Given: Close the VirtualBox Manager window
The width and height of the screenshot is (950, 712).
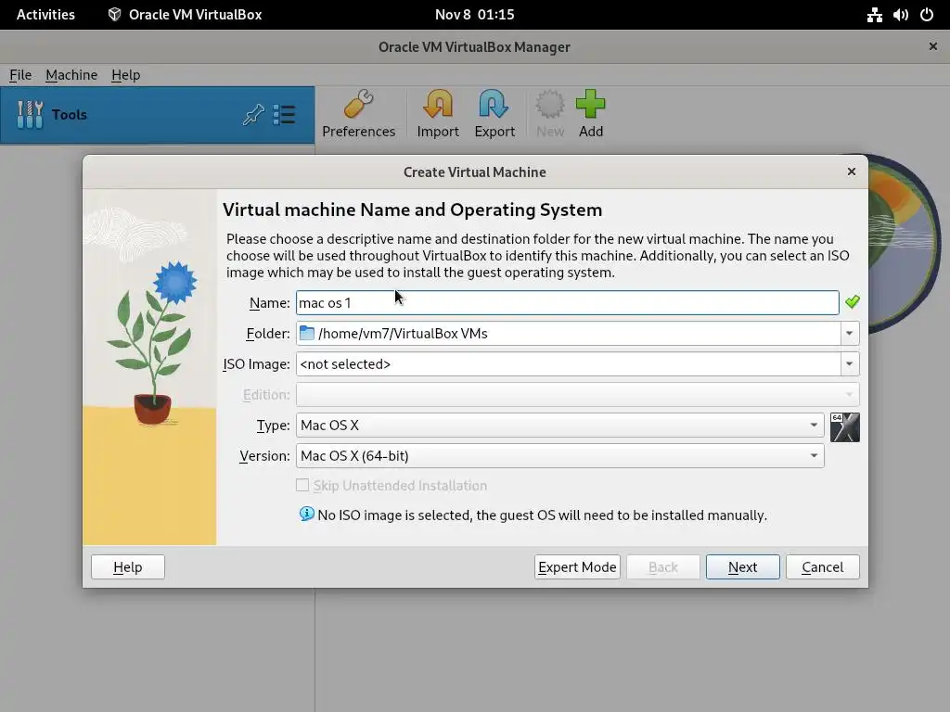Looking at the screenshot, I should tap(932, 46).
